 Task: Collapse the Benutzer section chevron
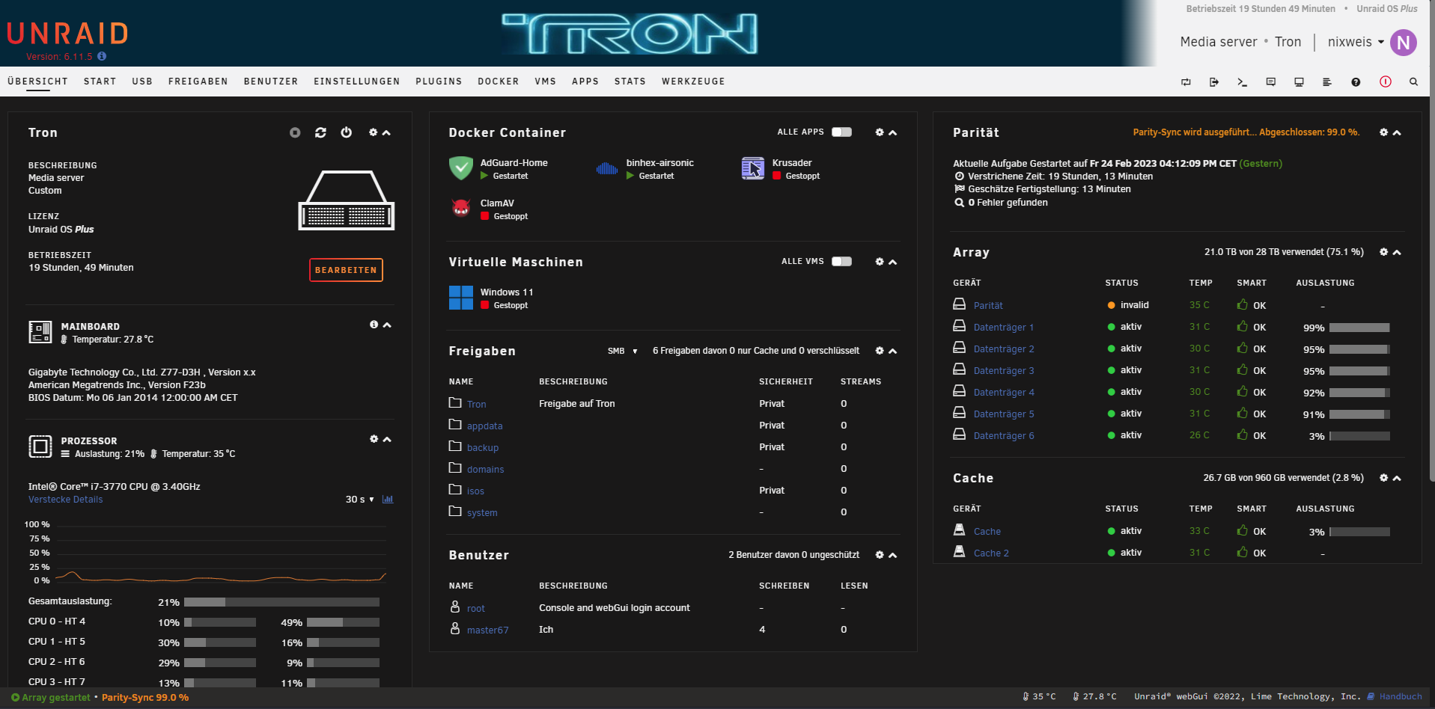click(x=892, y=556)
